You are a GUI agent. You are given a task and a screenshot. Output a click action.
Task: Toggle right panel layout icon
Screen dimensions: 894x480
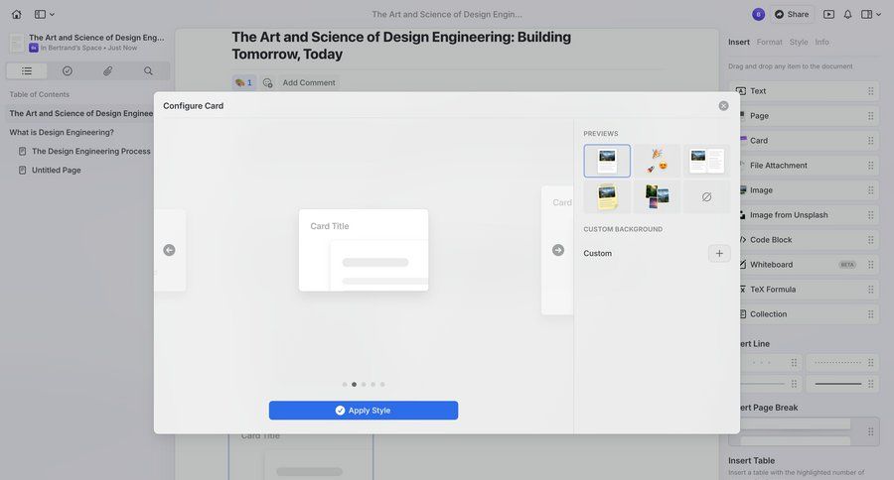(866, 14)
